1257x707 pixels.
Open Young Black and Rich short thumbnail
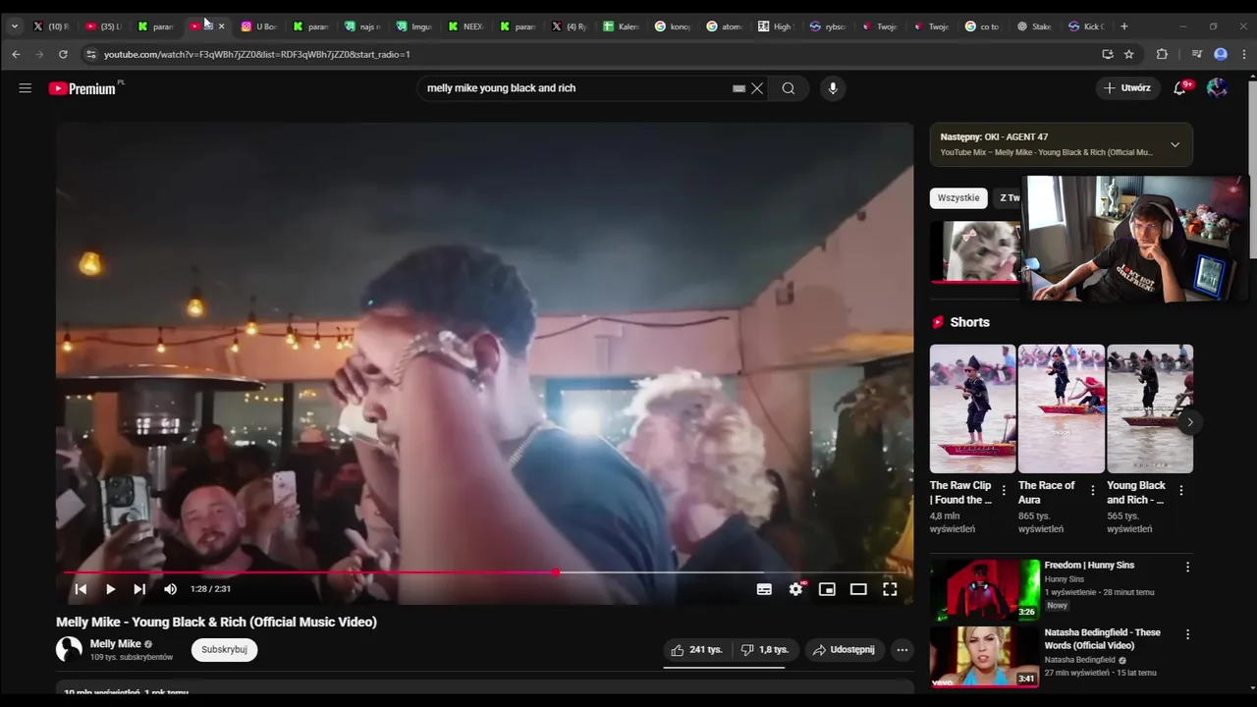tap(1150, 408)
